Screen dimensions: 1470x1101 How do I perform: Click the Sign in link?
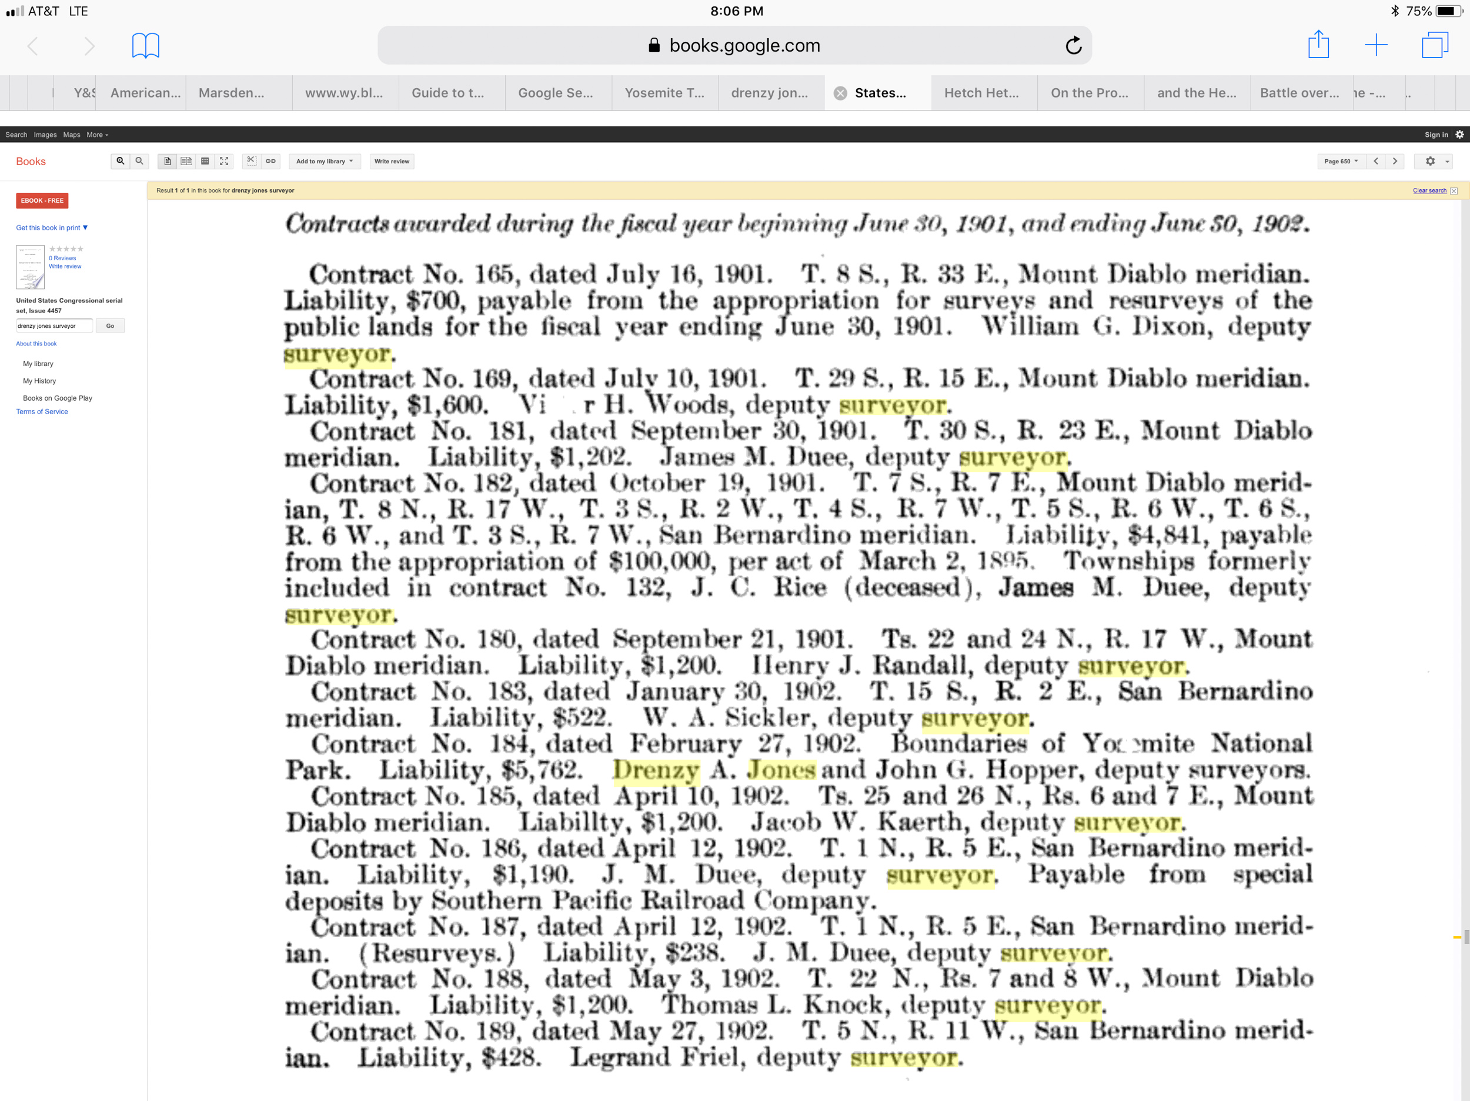[x=1436, y=135]
